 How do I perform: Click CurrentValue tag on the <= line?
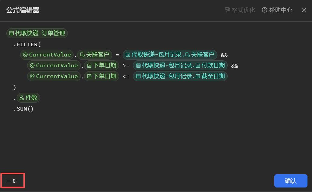coord(54,76)
